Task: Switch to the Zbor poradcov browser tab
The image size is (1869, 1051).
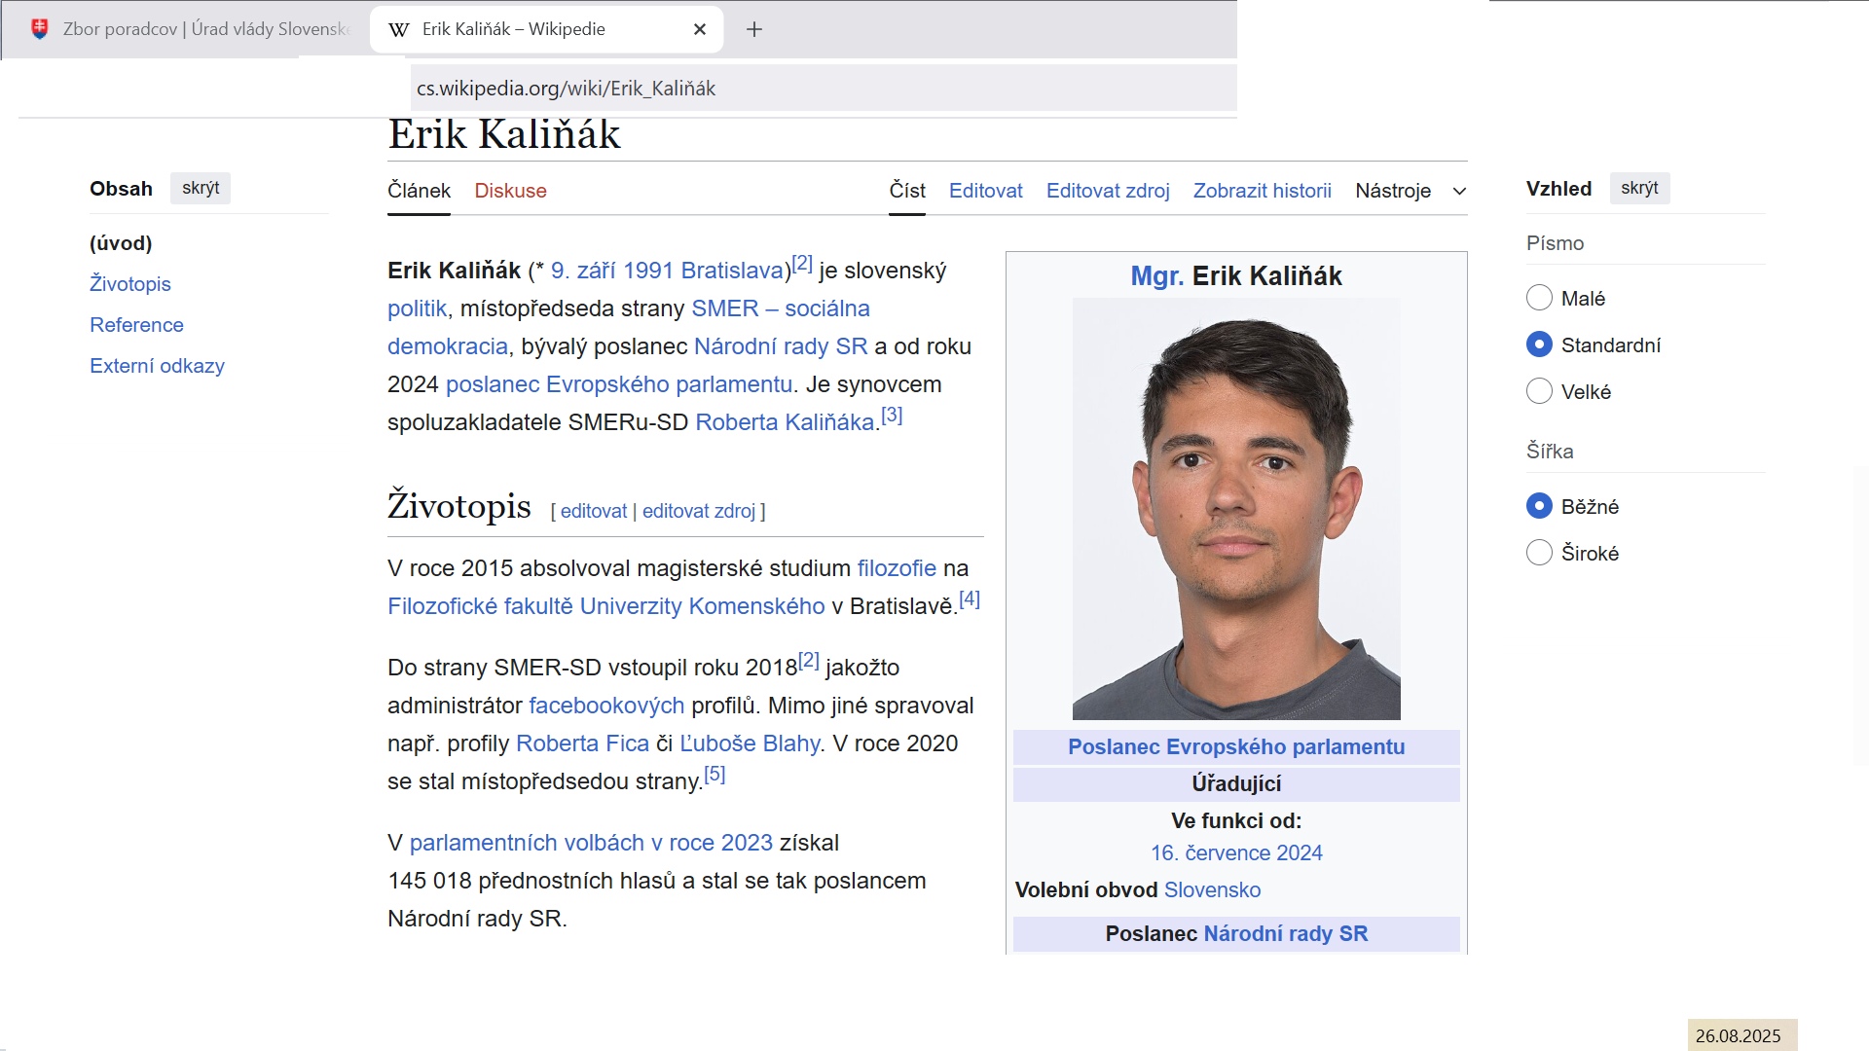Action: pos(190,29)
